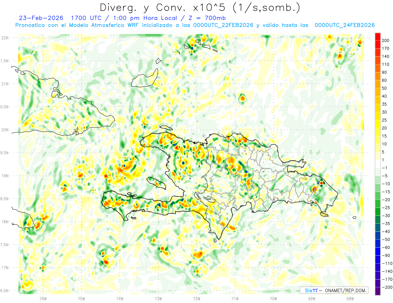Click the '60' value on the color scale
The image size is (393, 303).
pos(385,80)
